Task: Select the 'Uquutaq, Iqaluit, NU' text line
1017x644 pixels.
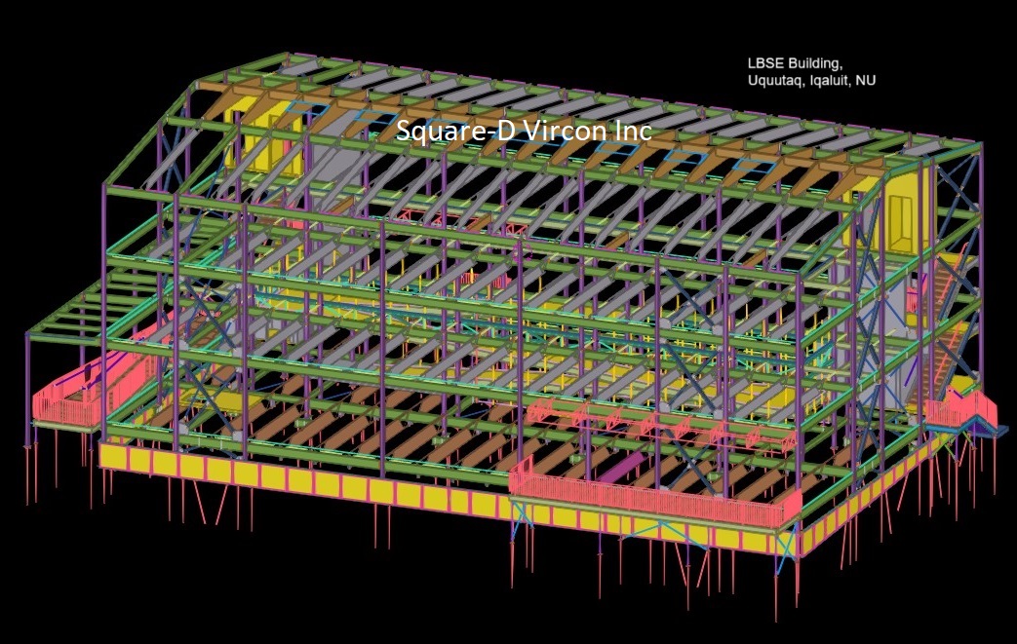Action: (811, 80)
